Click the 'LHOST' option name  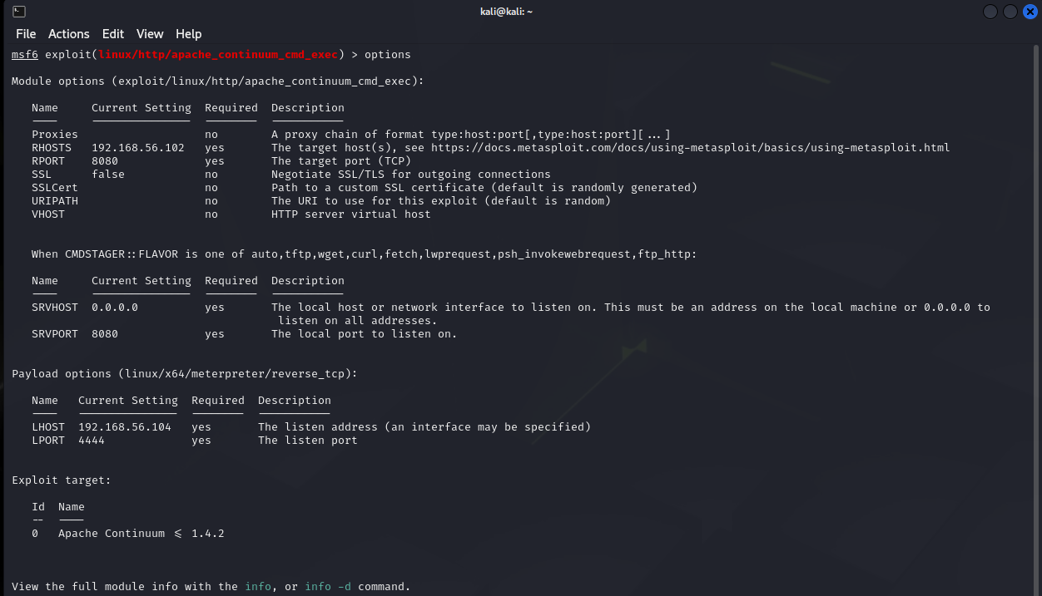(x=48, y=427)
